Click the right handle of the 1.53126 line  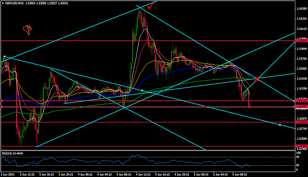coord(294,101)
